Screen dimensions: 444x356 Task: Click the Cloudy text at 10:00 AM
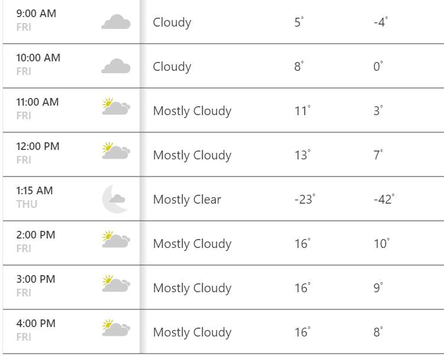click(x=172, y=67)
